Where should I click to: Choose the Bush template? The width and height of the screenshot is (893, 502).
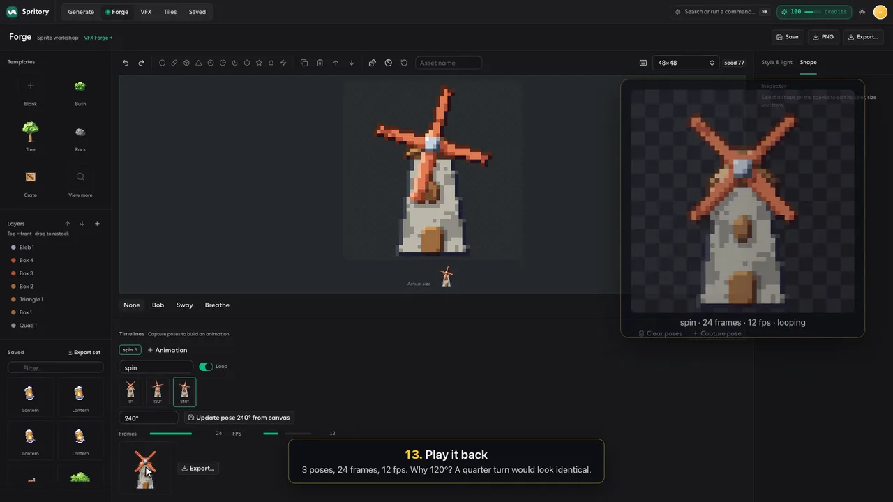[80, 92]
